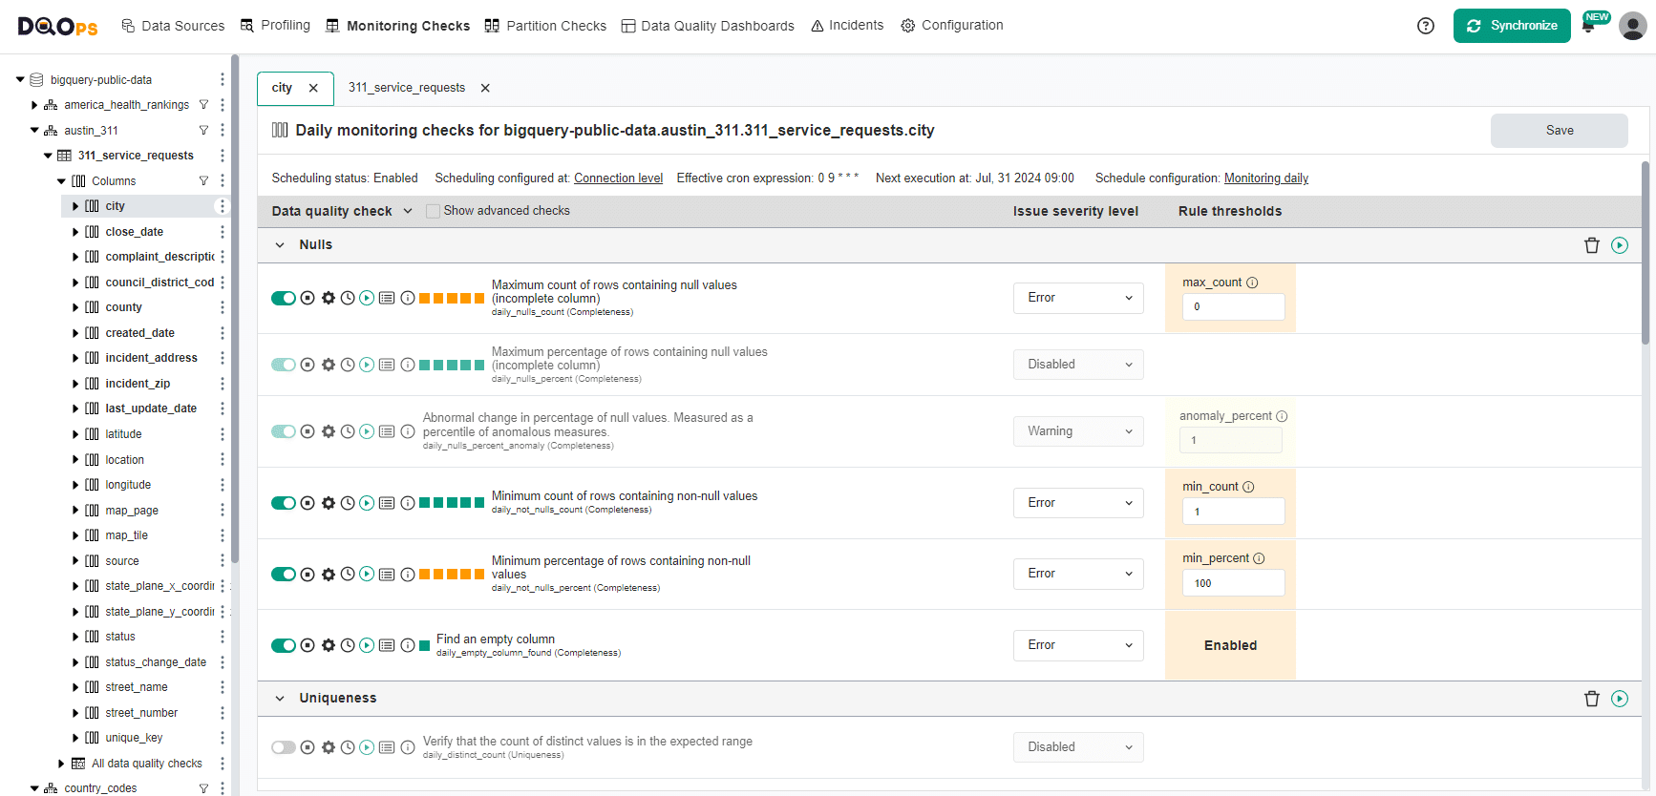The width and height of the screenshot is (1656, 796).
Task: Expand the close_date column tree node
Action: click(75, 232)
